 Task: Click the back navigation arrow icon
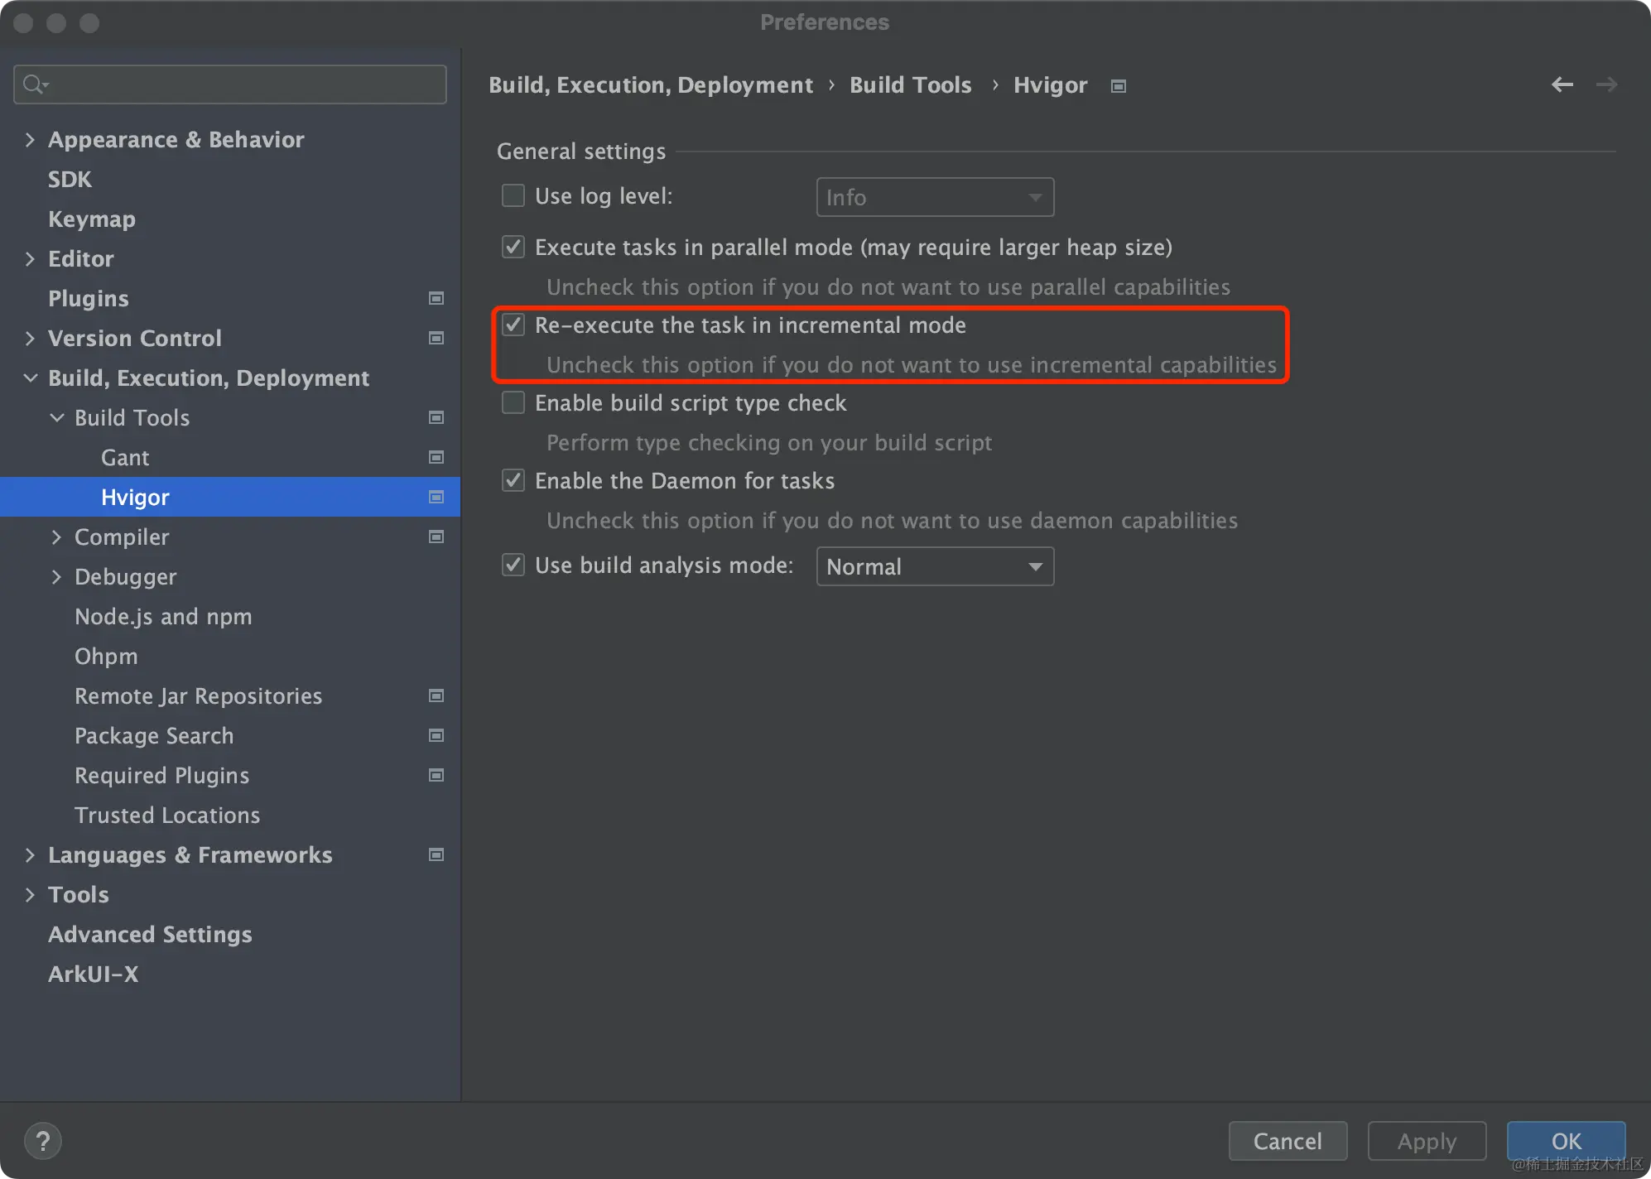(1562, 84)
